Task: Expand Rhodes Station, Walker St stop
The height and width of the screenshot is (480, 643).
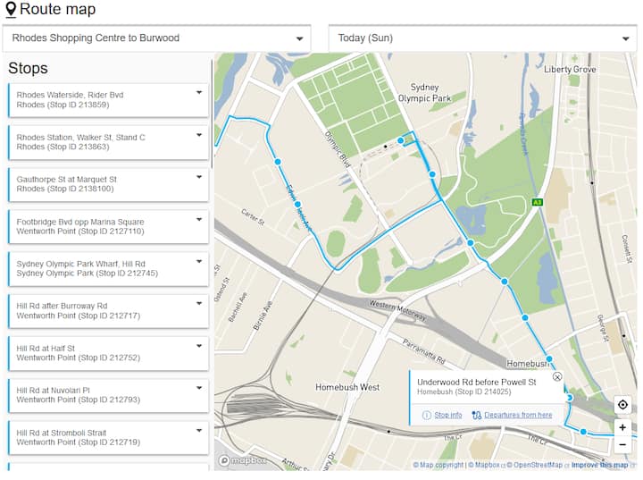Action: click(199, 134)
